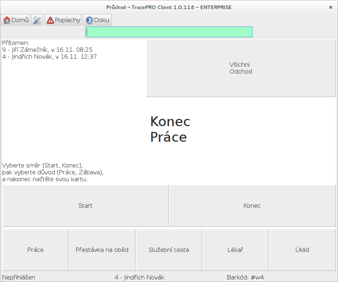
Task: Click Nepřihlášen status text
Action: 18,277
